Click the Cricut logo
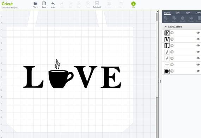The height and width of the screenshot is (138, 201). 7,3
